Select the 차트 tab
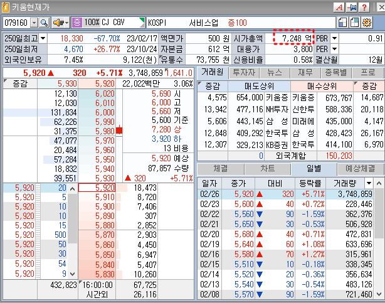This screenshot has height=303, width=385. coord(267,169)
